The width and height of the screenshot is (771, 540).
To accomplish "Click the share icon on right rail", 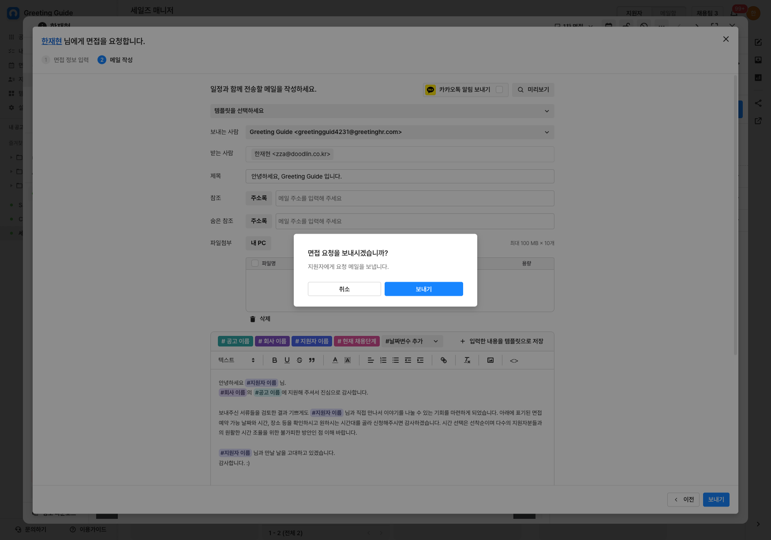I will click(x=758, y=103).
